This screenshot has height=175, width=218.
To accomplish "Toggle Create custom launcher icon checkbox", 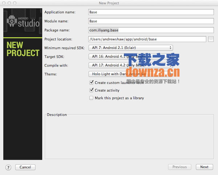I will pos(91,82).
